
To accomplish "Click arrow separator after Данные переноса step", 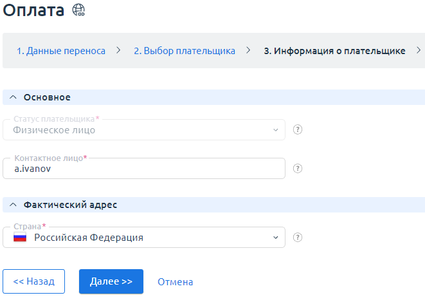I will [118, 50].
